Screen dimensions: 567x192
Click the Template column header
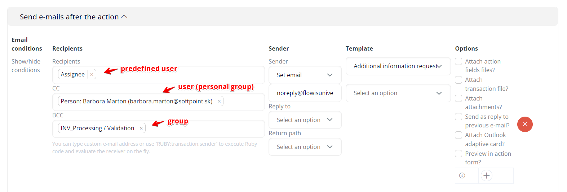[359, 48]
